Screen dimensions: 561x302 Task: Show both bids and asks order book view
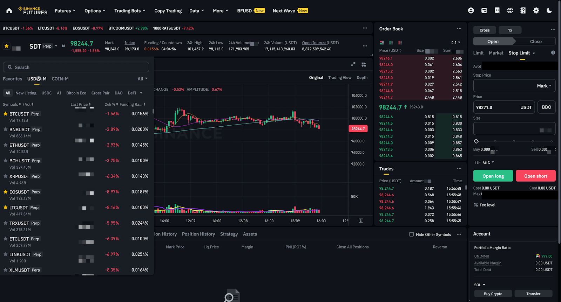(382, 43)
